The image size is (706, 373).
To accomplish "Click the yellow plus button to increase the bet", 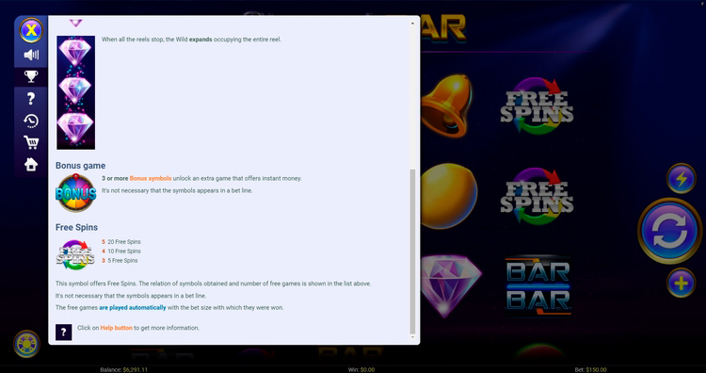I will [682, 283].
